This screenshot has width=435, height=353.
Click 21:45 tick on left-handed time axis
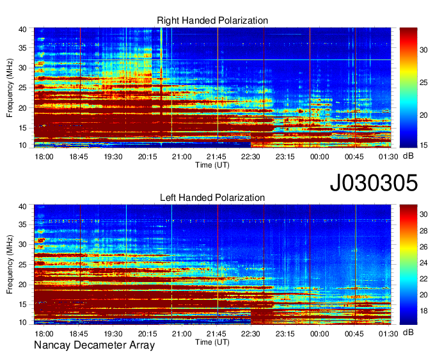coord(216,334)
